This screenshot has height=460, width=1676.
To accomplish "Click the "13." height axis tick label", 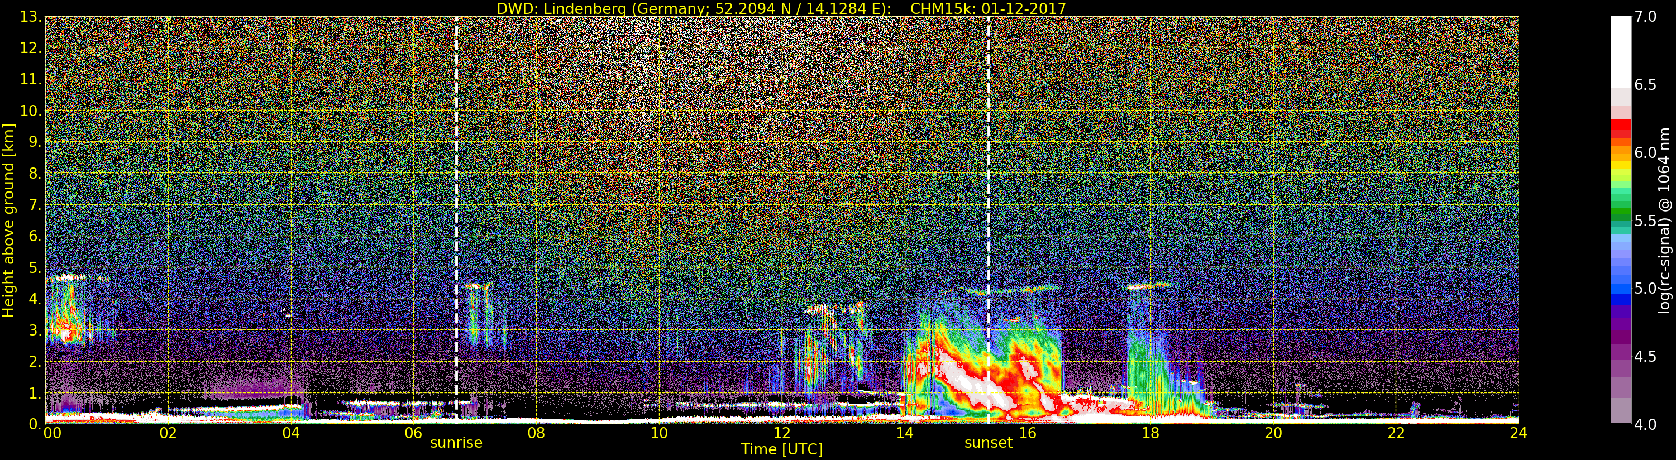I will point(31,17).
